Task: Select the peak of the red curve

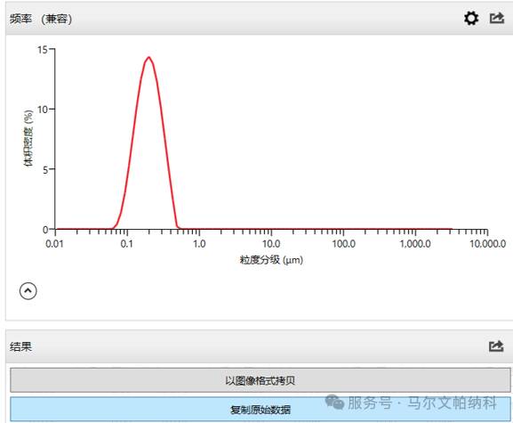Action: [148, 57]
